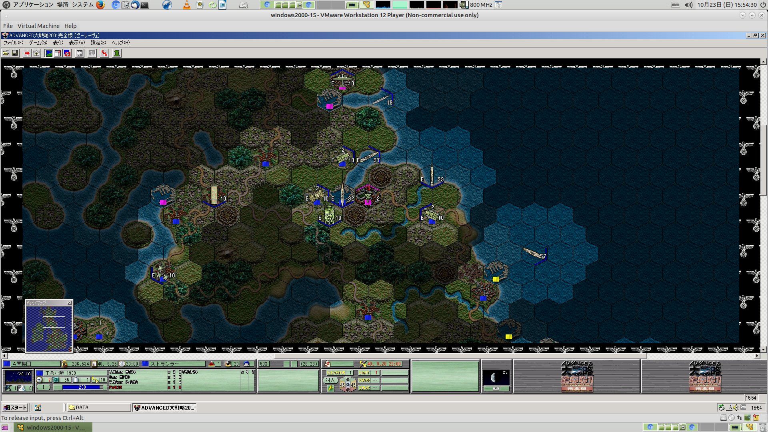Viewport: 768px width, 432px height.
Task: Open the ヘルプ(H) menu
Action: pos(120,43)
